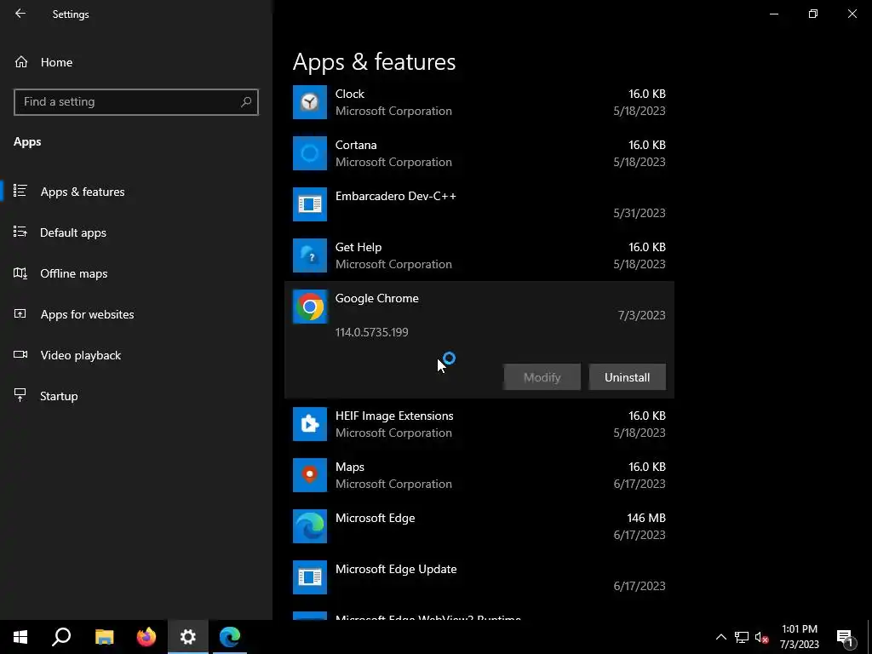This screenshot has width=872, height=654.
Task: Open the Windows Start menu
Action: [x=20, y=637]
